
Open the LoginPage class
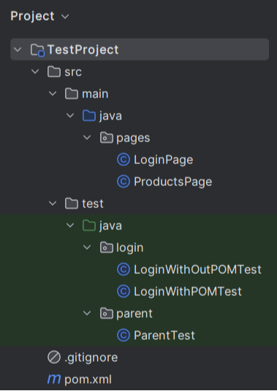coord(164,160)
